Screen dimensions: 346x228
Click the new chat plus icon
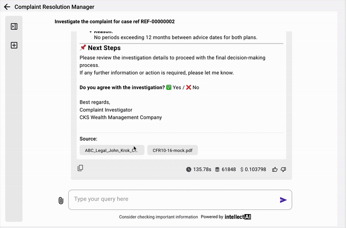[14, 45]
